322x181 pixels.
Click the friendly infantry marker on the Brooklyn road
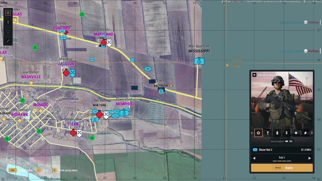[x=148, y=69]
